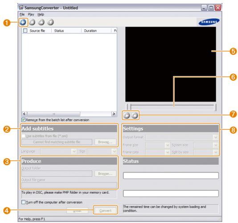Click the Status column header
Screen dimensions: 238x223
(x=66, y=31)
